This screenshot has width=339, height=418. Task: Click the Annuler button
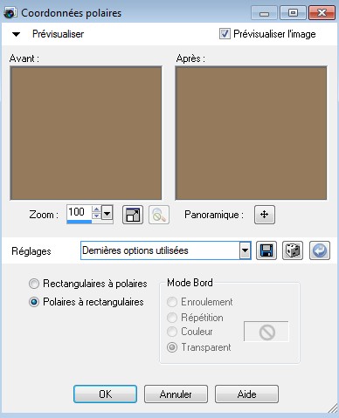(x=176, y=394)
